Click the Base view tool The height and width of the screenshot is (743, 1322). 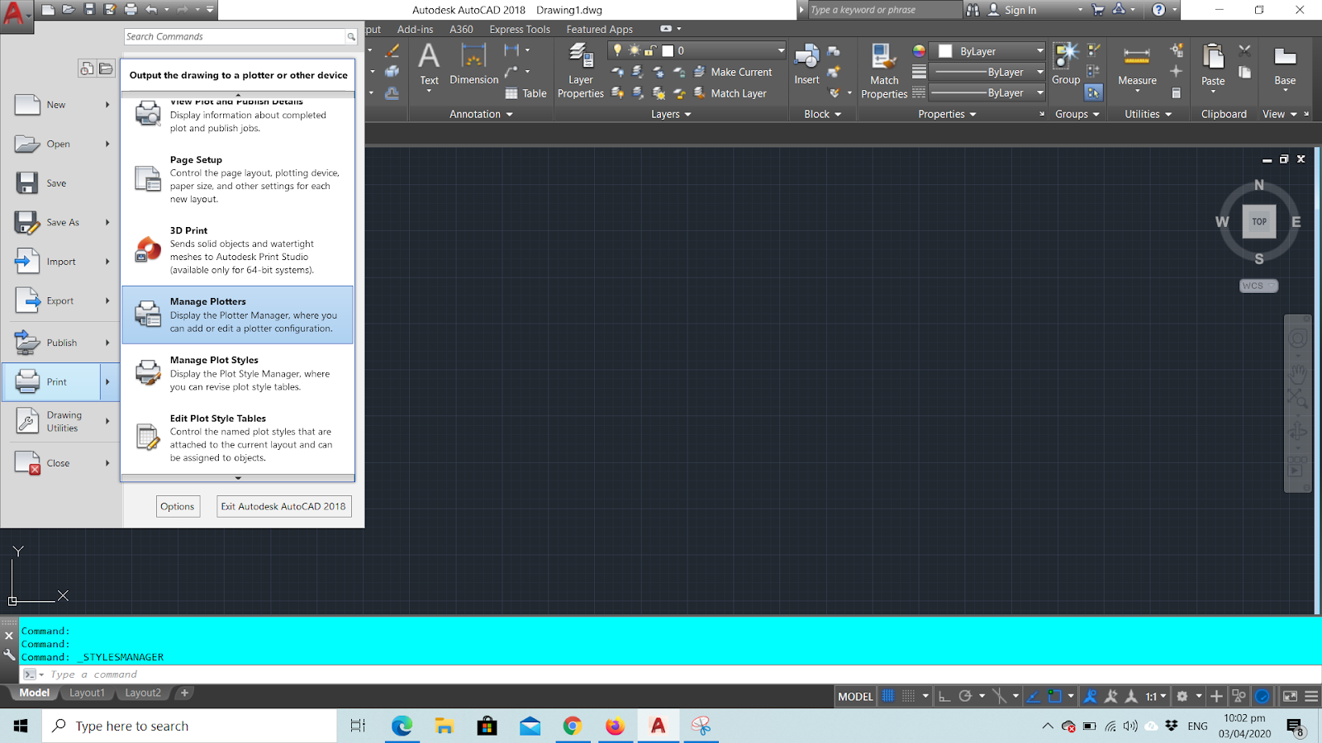tap(1285, 66)
